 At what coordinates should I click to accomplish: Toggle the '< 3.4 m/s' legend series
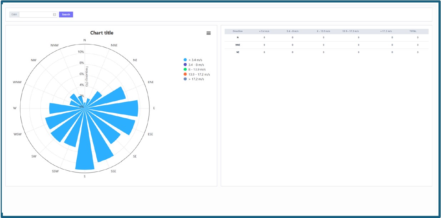(x=197, y=60)
